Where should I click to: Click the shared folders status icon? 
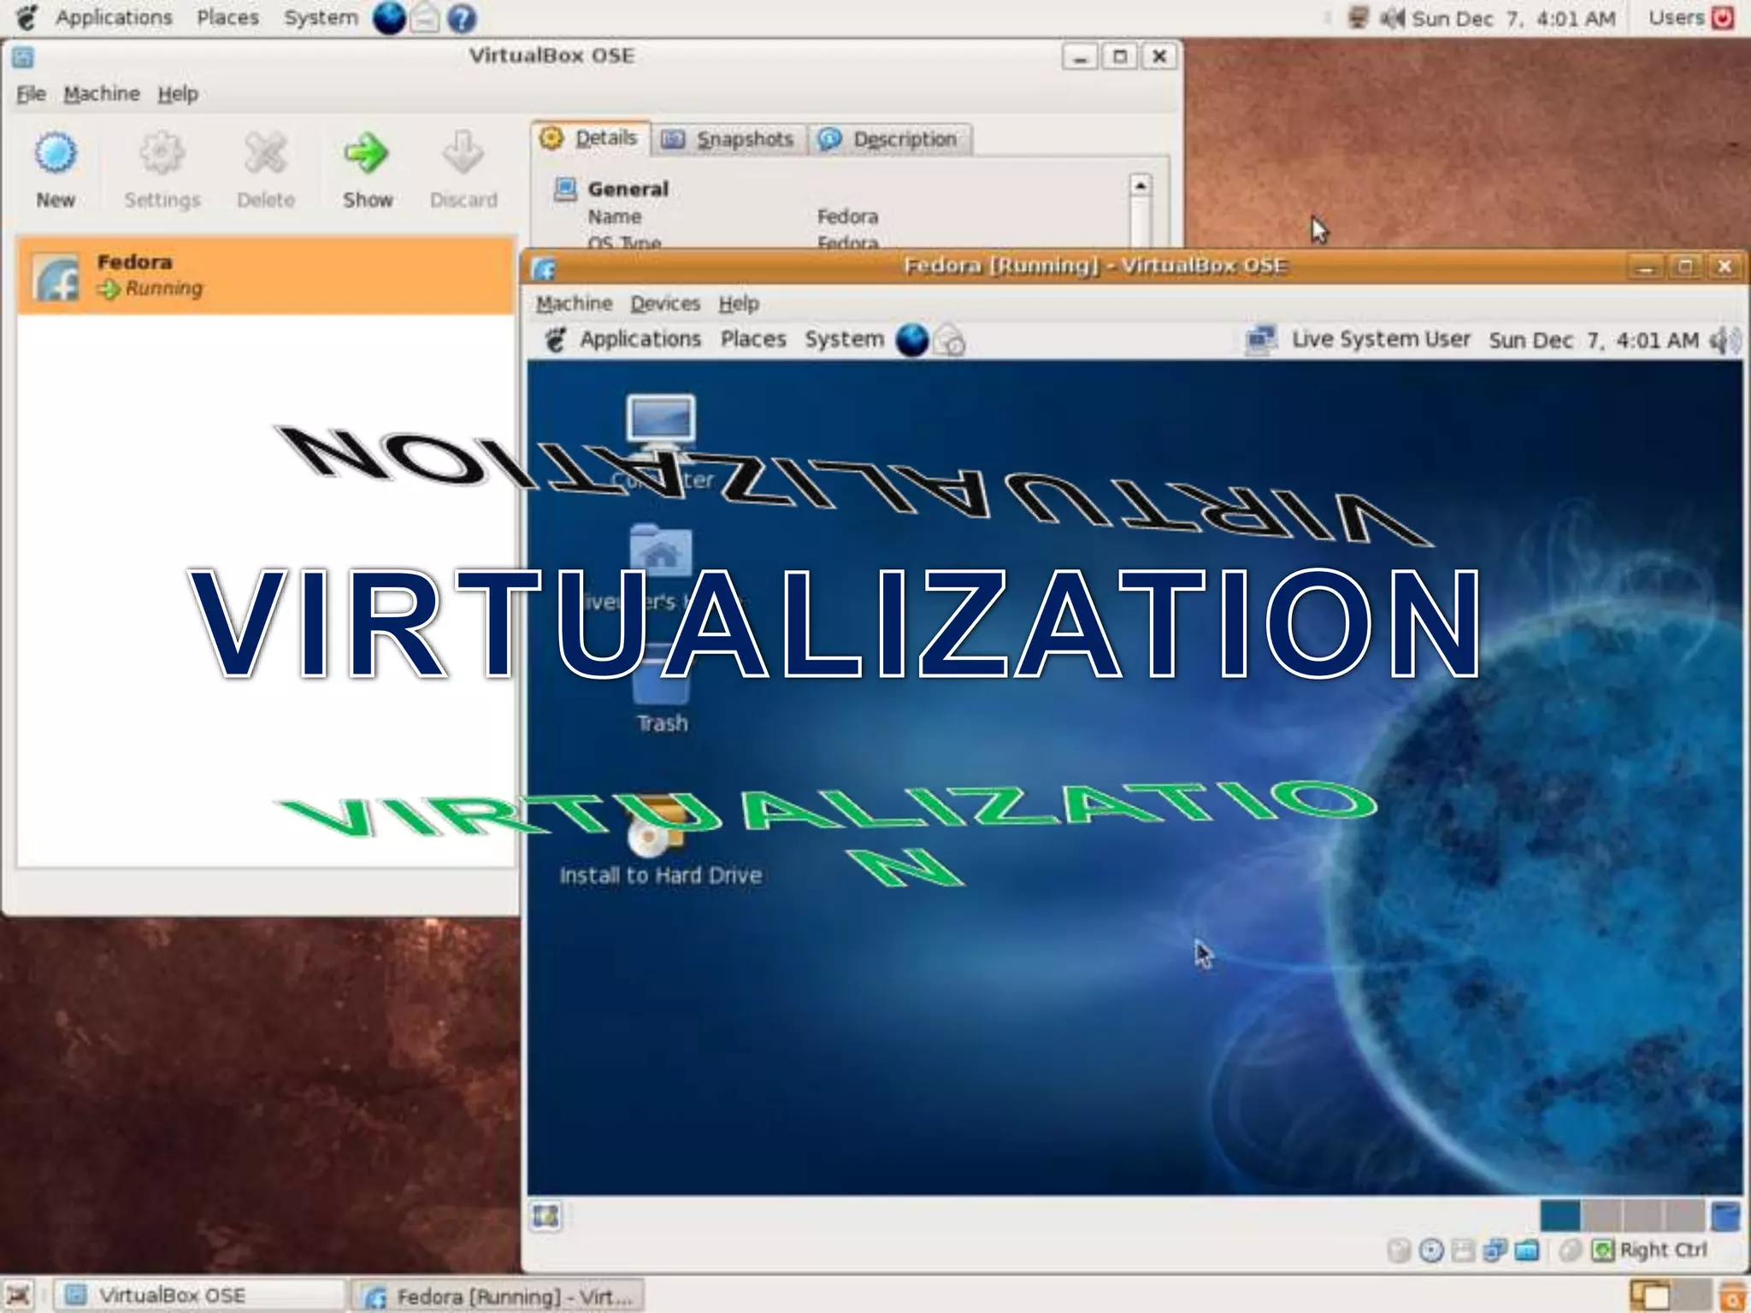[x=1527, y=1251]
